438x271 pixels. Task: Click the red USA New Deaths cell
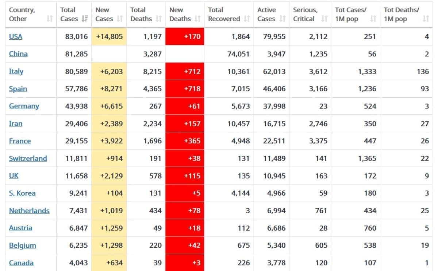[185, 36]
